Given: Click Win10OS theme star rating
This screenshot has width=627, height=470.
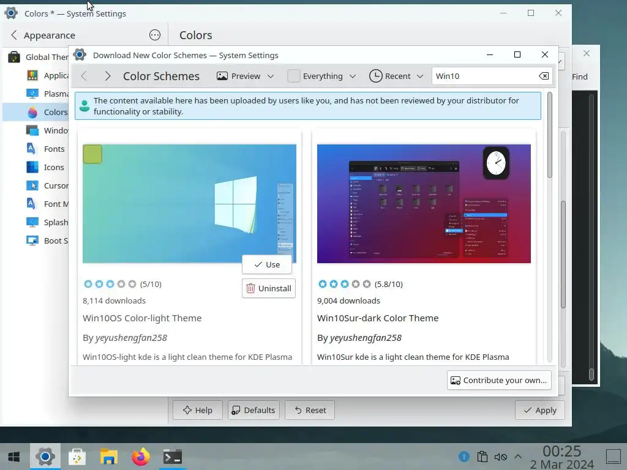Looking at the screenshot, I should (x=110, y=284).
